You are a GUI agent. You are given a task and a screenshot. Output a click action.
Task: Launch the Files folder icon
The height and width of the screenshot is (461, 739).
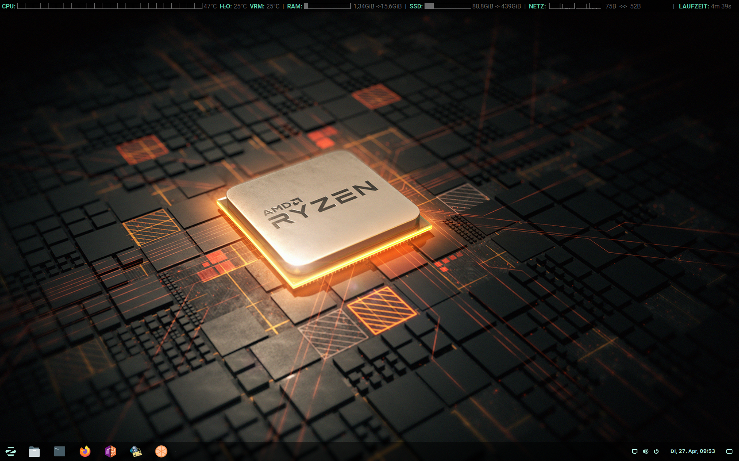pos(34,451)
